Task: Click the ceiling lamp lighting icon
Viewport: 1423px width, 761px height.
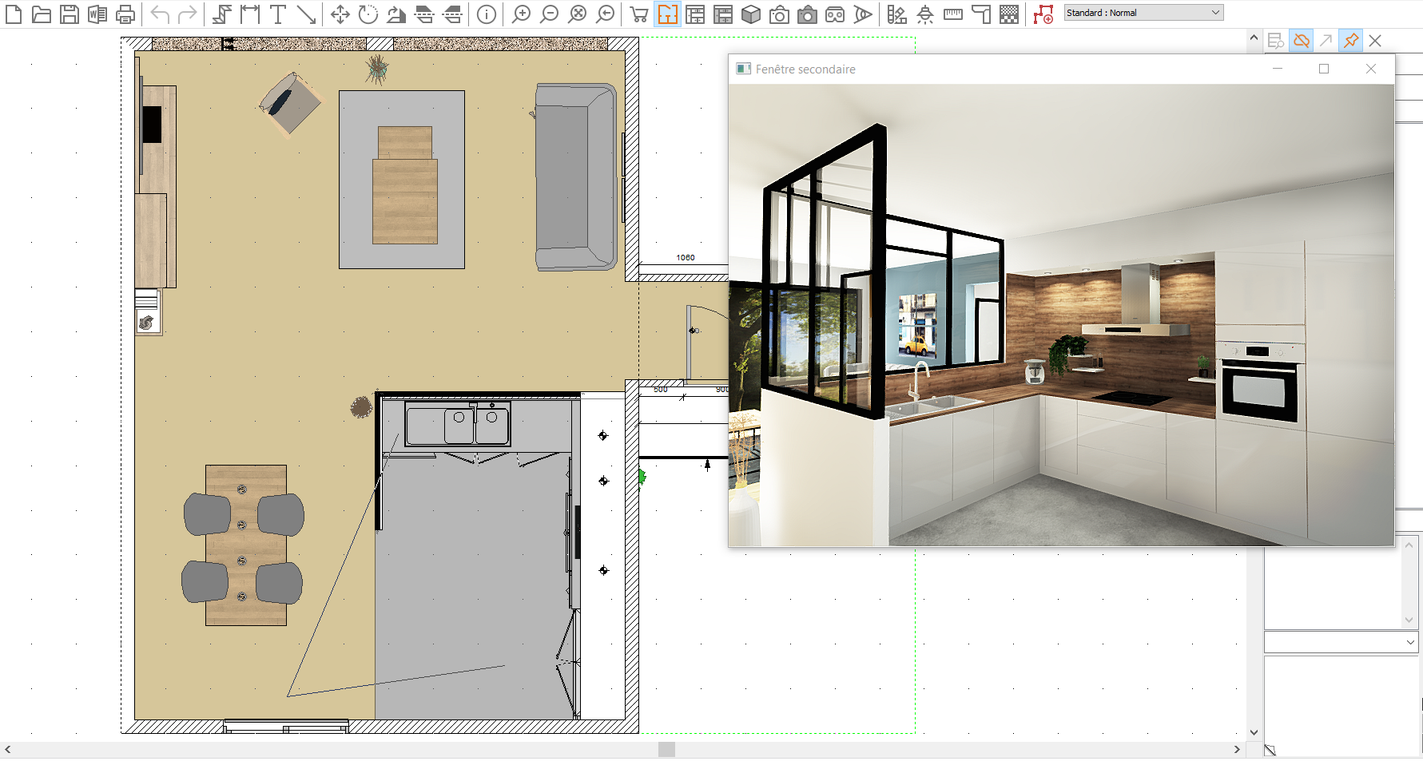Action: coord(924,14)
